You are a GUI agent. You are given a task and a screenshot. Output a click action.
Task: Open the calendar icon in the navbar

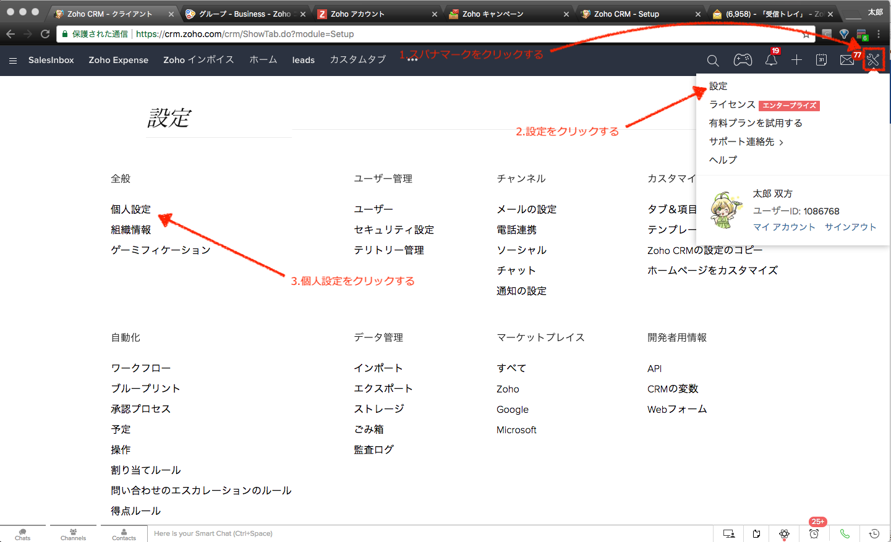tap(821, 59)
